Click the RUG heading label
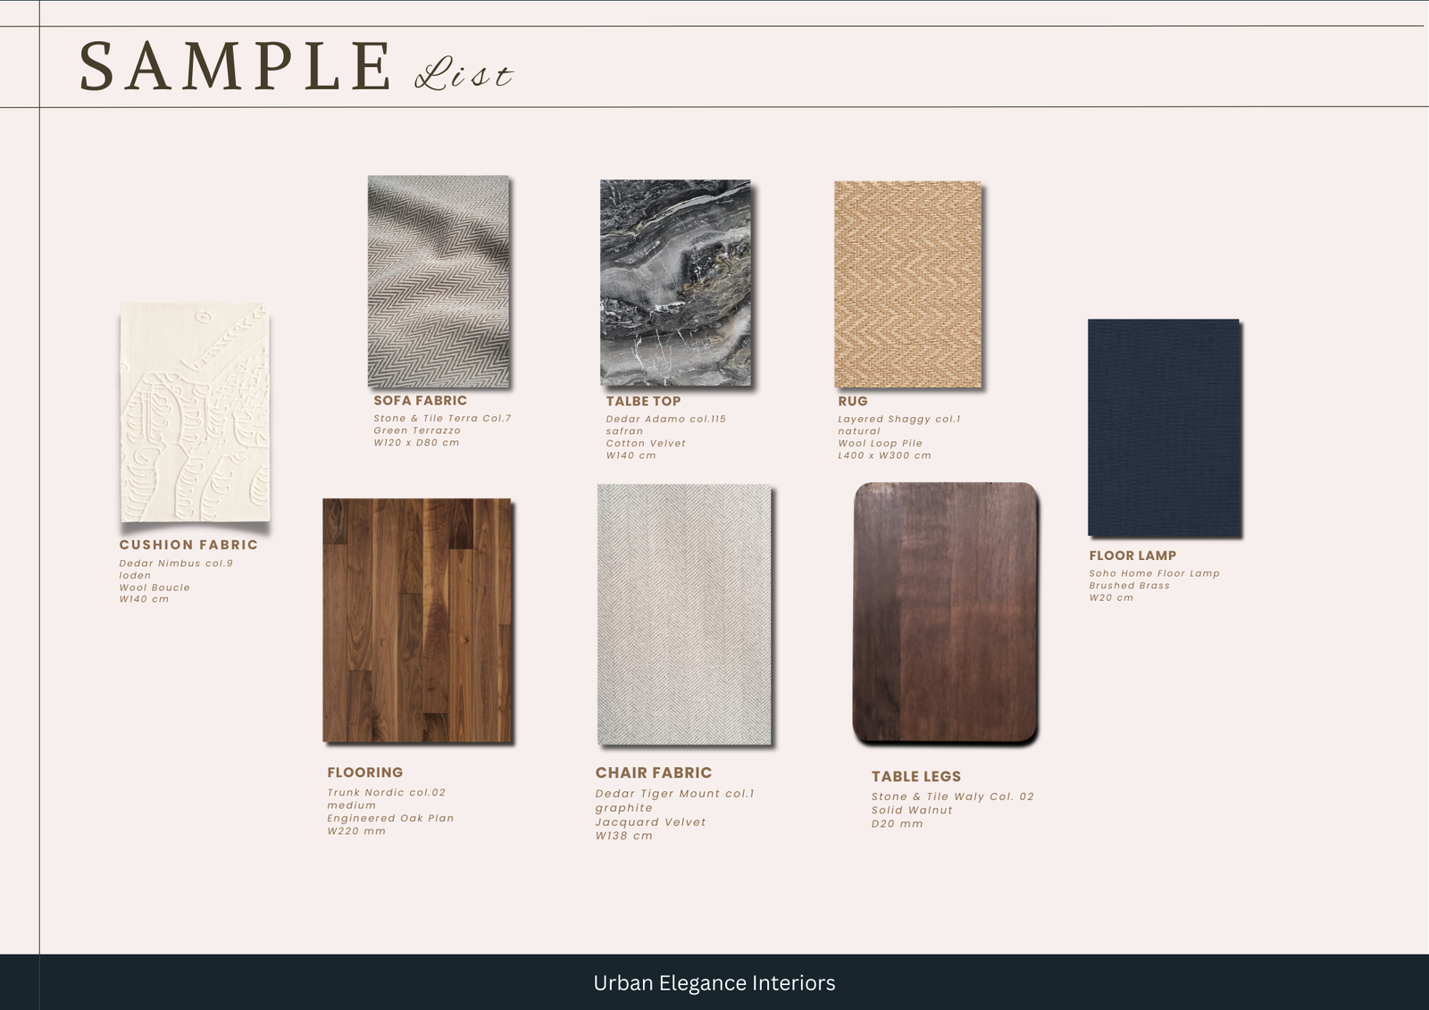 853,402
